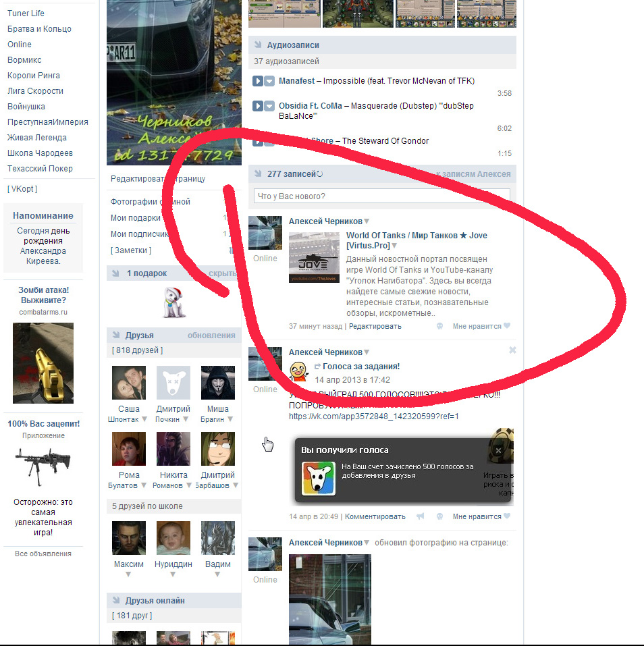Open Техасский Покер in sidebar
Image resolution: width=644 pixels, height=646 pixels.
[x=40, y=169]
